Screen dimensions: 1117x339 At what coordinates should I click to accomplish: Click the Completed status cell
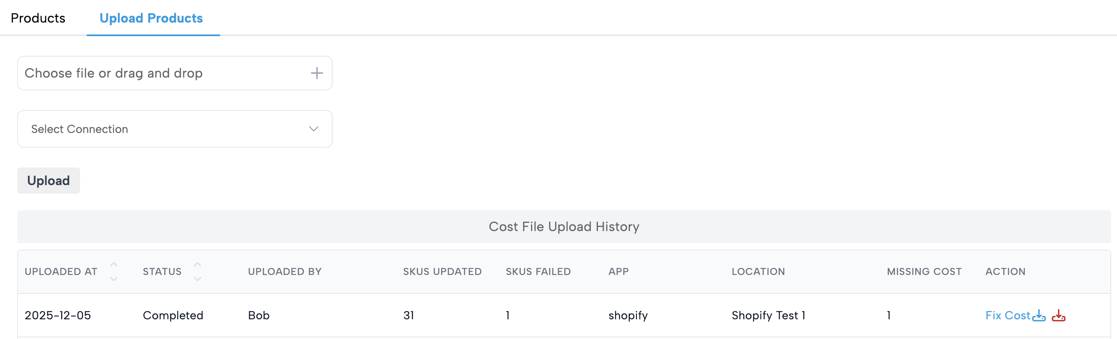click(x=172, y=315)
